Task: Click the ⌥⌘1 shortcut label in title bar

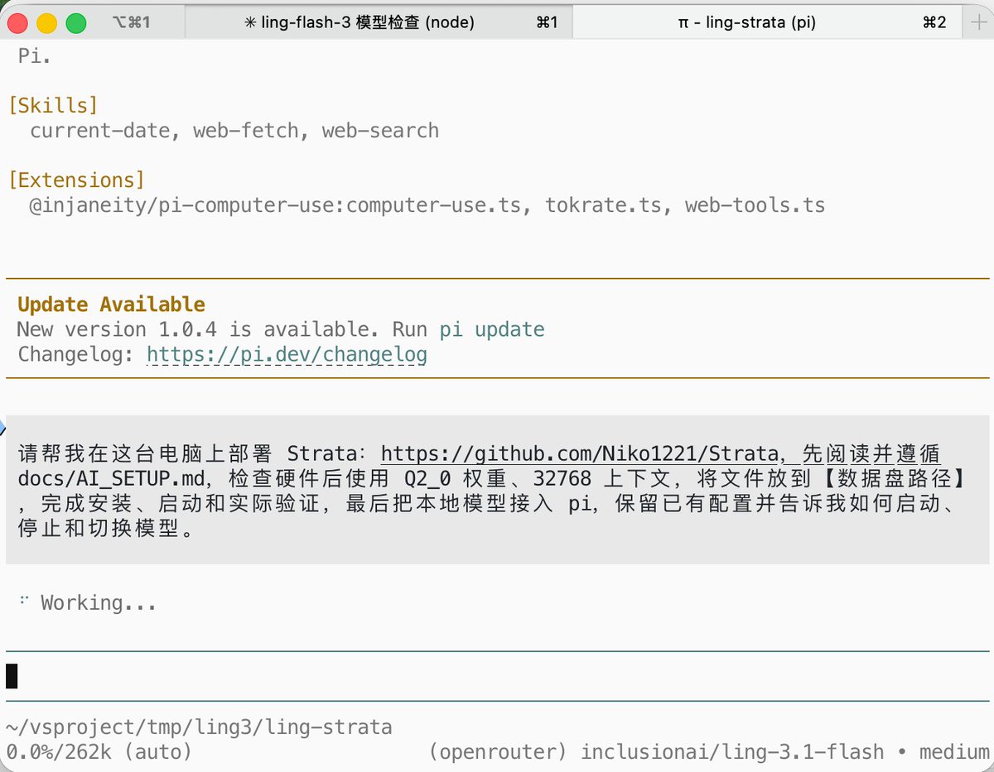Action: click(131, 23)
